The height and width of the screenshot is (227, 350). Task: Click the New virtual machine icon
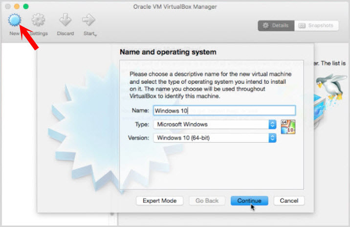pos(14,21)
